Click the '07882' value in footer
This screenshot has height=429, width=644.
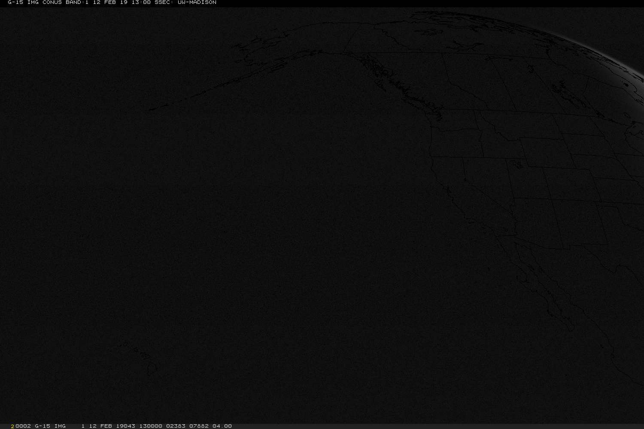pos(199,426)
